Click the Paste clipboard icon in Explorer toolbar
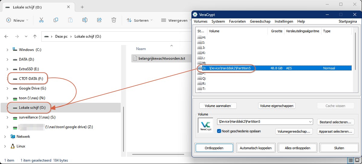 [x=70, y=20]
